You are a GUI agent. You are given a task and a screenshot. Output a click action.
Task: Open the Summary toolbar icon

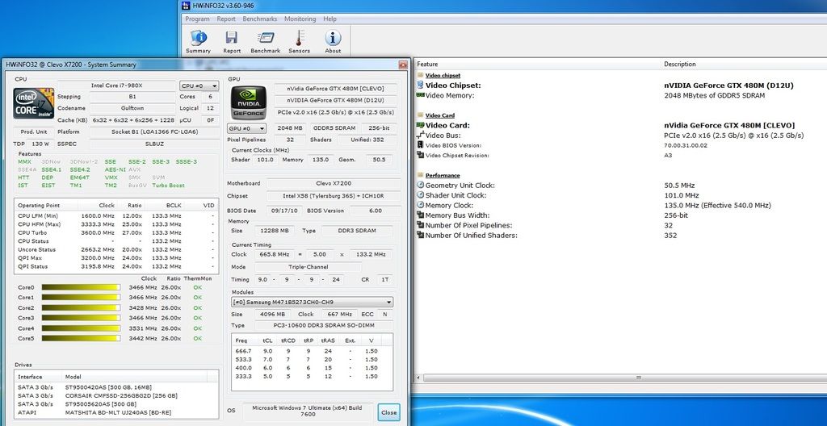tap(199, 38)
